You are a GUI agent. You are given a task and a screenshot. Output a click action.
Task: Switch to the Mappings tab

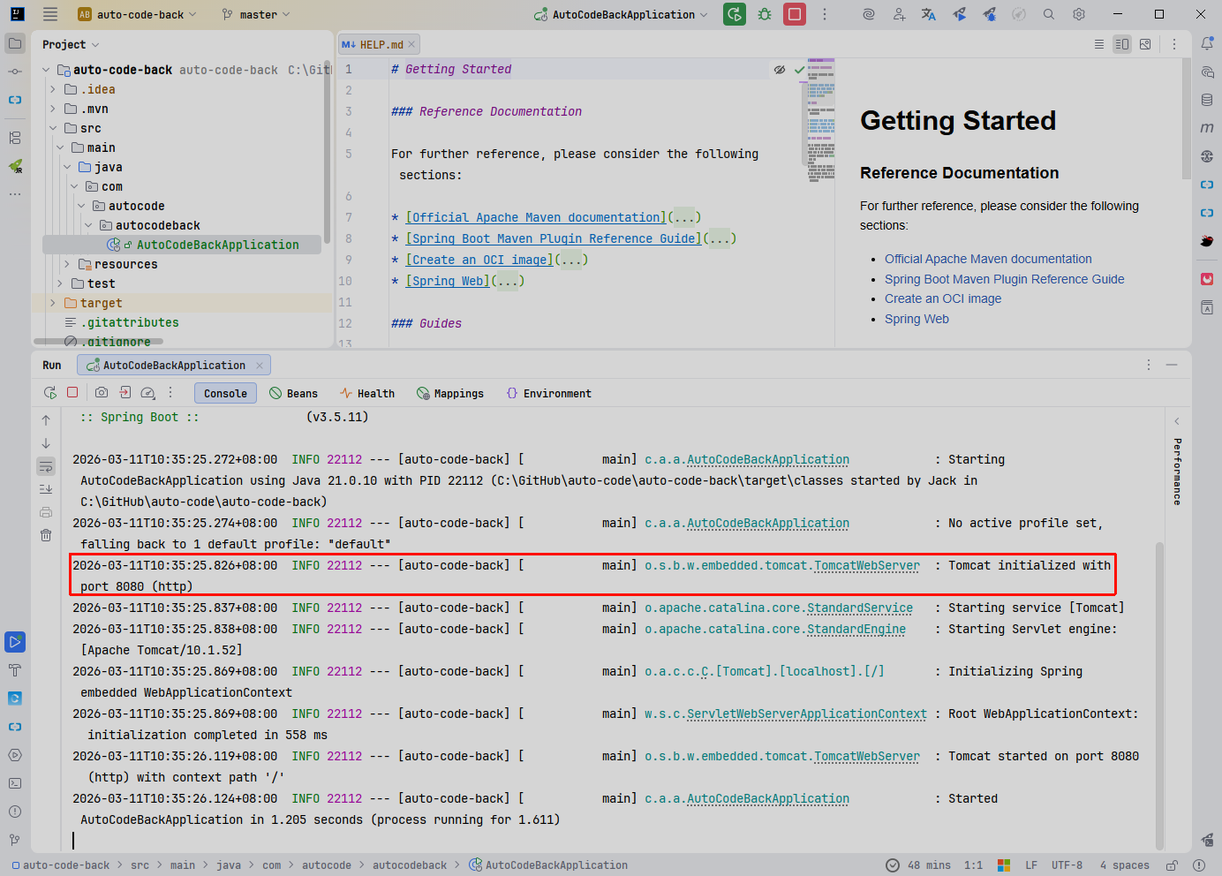(x=450, y=393)
